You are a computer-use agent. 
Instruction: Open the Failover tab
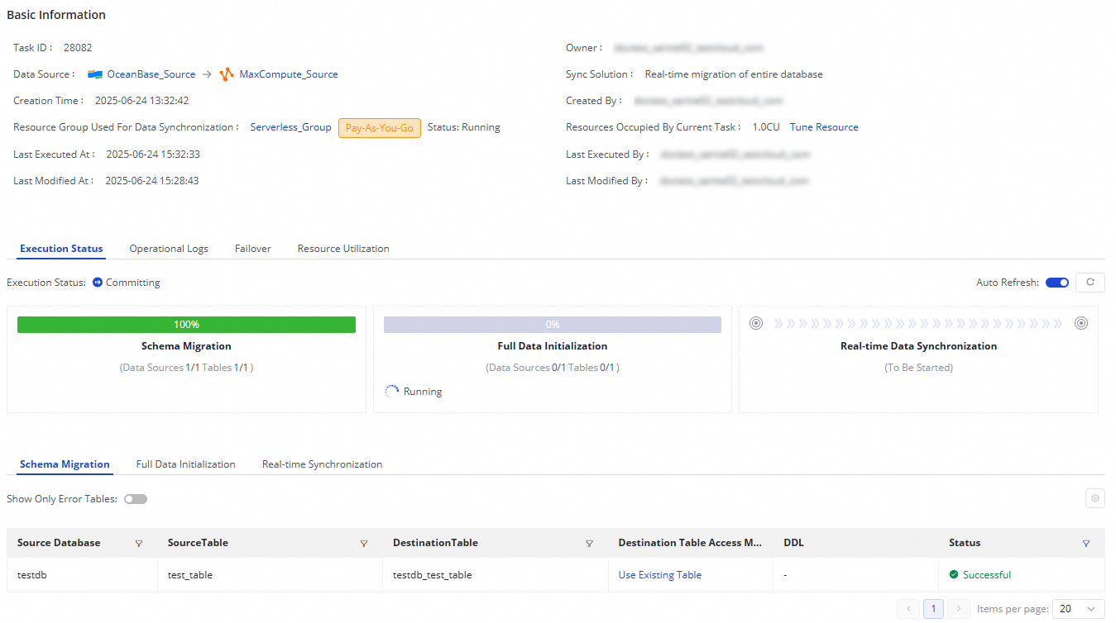[x=253, y=249]
